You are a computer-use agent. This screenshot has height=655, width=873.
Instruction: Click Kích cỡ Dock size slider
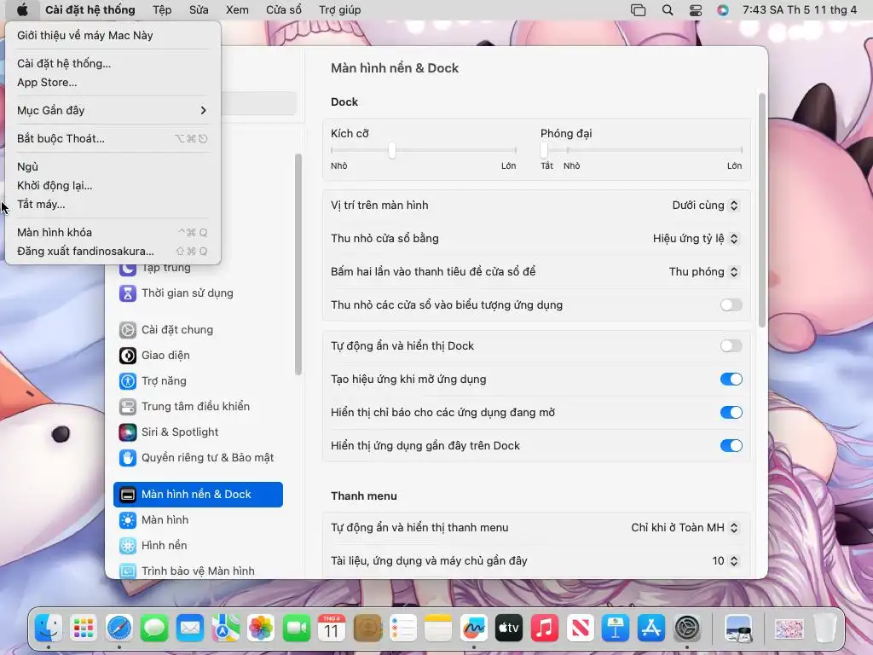[424, 150]
